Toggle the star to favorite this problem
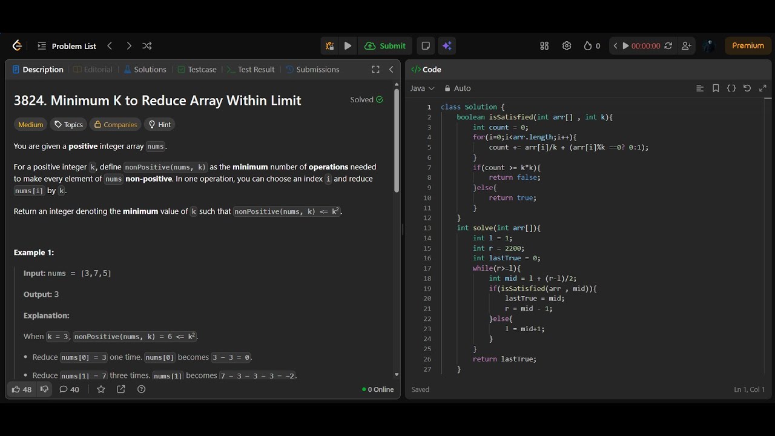 coord(101,389)
